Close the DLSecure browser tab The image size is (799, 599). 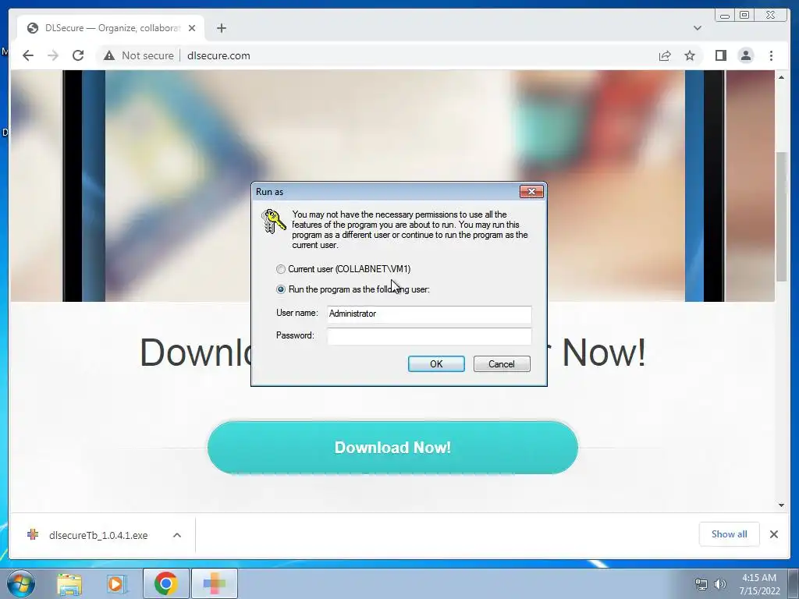(x=192, y=28)
